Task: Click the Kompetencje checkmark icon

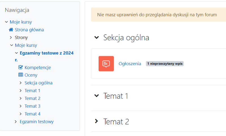Action: pyautogui.click(x=20, y=67)
